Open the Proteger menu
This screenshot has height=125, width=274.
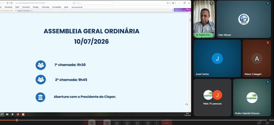click(36, 7)
